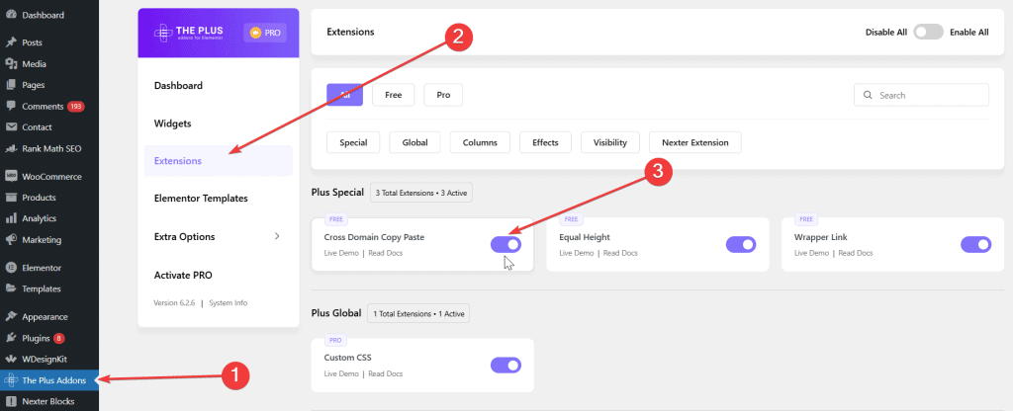
Task: Disable the Equal Height extension toggle
Action: (740, 245)
